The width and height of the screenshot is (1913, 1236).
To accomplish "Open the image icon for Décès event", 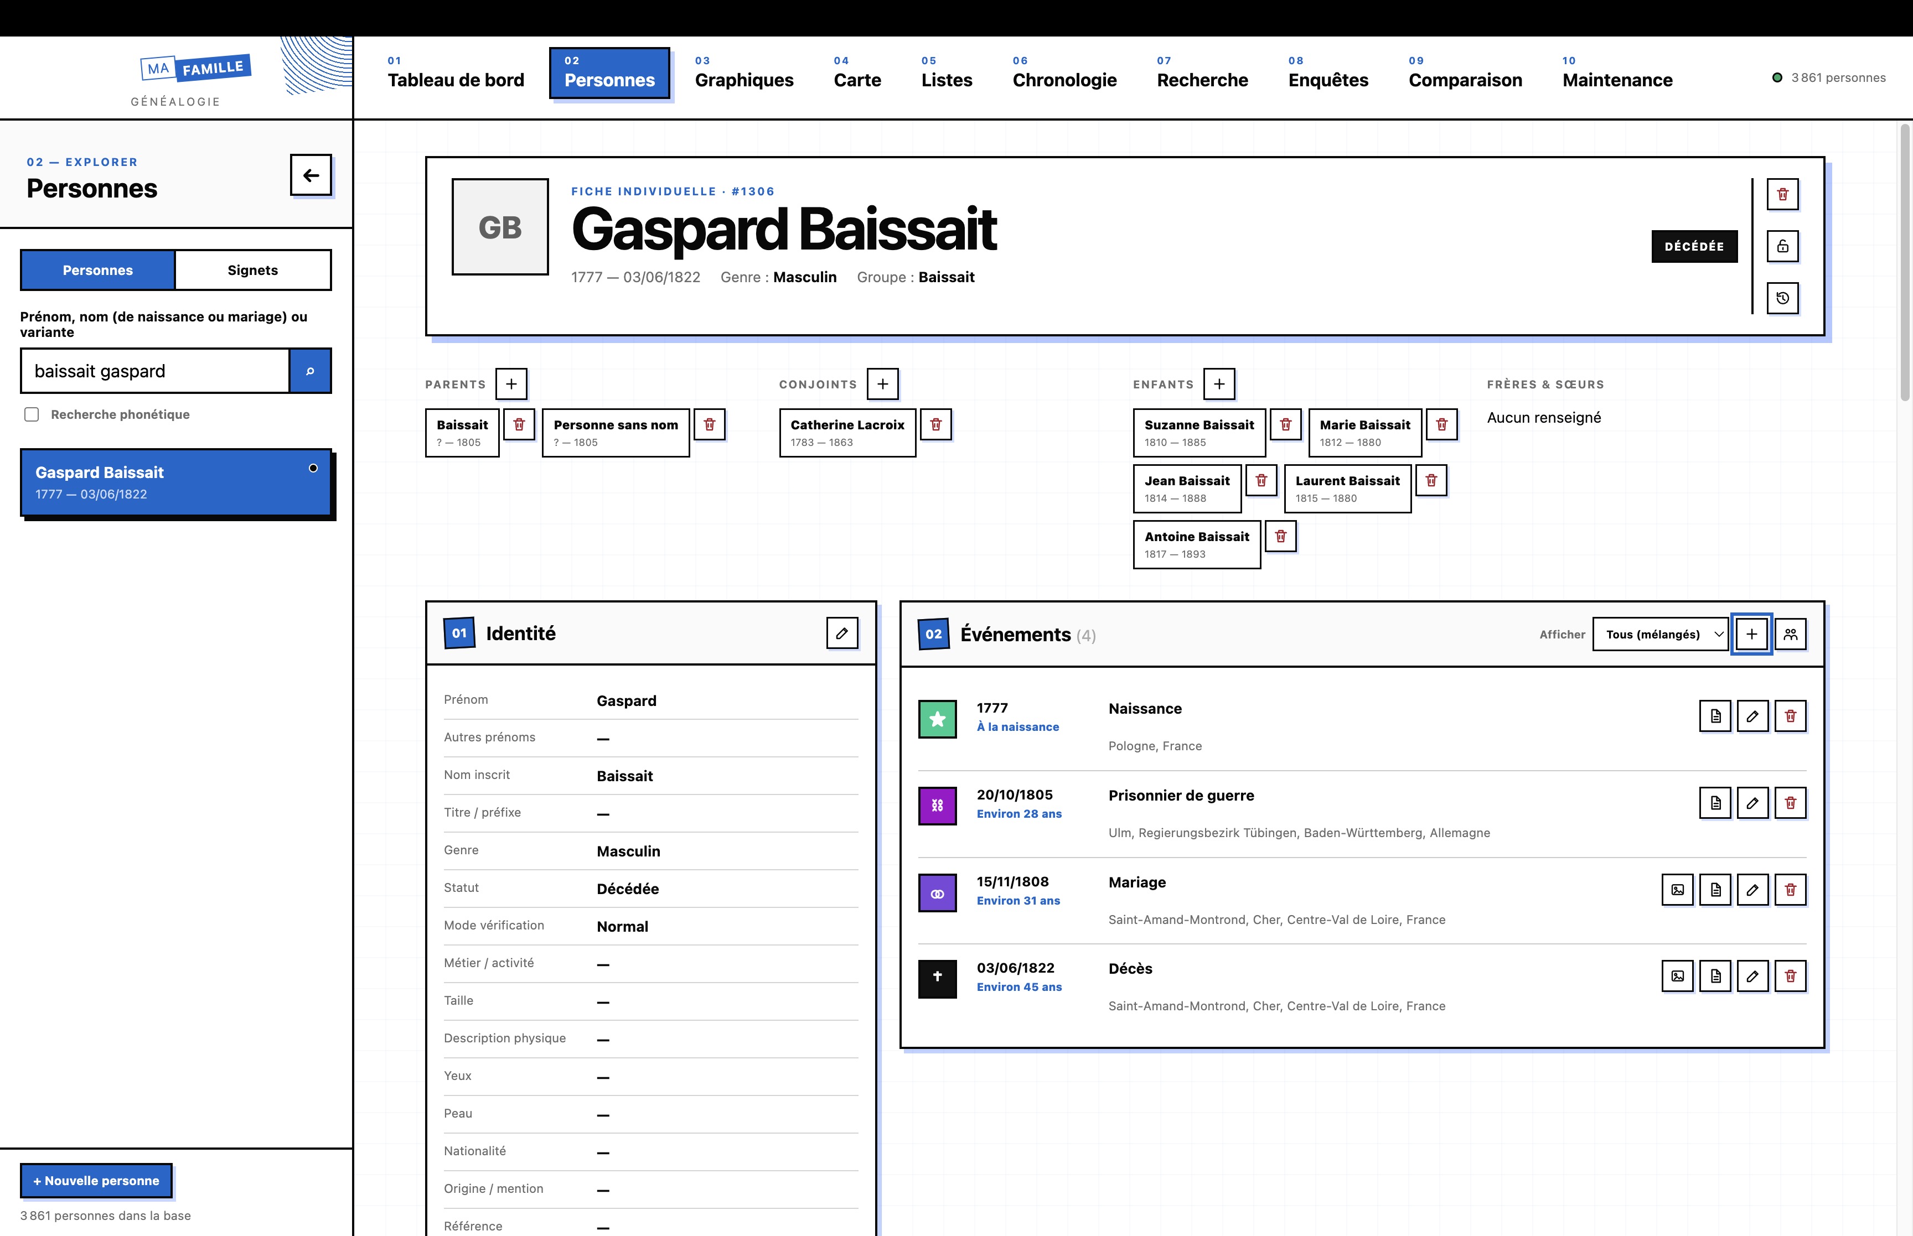I will pos(1677,976).
